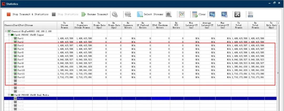Collapse Card2 P6016E 16xGE Dual Media
Viewport: 284px width, 111px height.
click(x=9, y=95)
